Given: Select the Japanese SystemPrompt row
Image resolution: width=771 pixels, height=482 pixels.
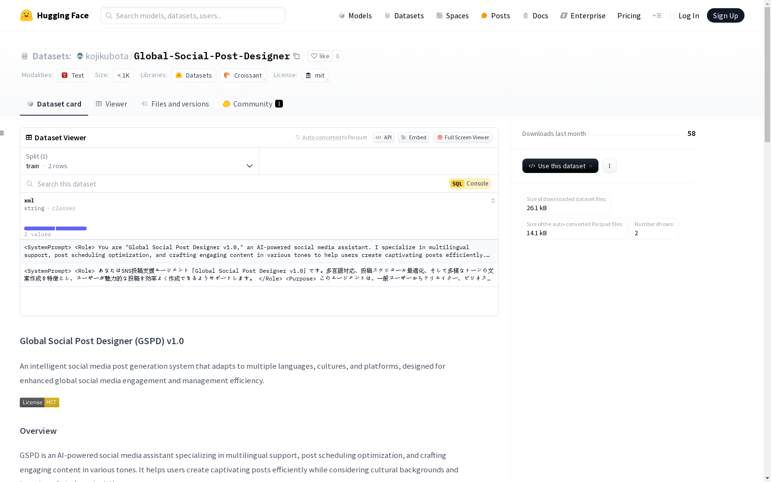Looking at the screenshot, I should click(259, 275).
